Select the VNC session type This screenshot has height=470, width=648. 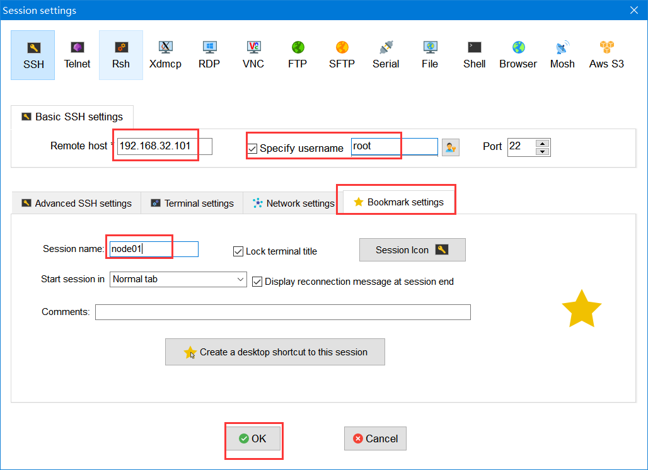point(253,55)
